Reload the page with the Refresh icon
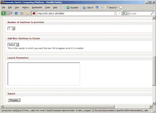156x113 pixels. (x=16, y=13)
